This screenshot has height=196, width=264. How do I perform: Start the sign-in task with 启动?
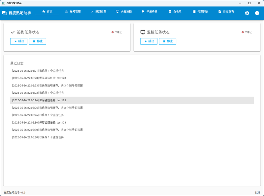pyautogui.click(x=19, y=41)
